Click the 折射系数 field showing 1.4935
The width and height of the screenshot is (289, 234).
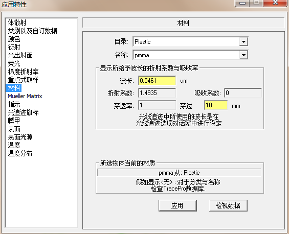pos(157,93)
